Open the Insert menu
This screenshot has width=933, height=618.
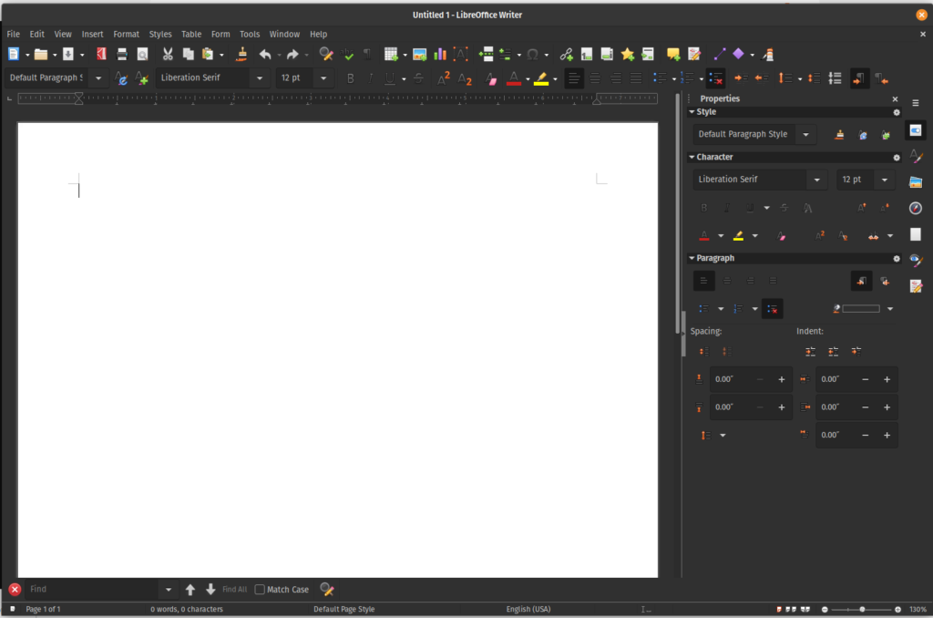92,35
